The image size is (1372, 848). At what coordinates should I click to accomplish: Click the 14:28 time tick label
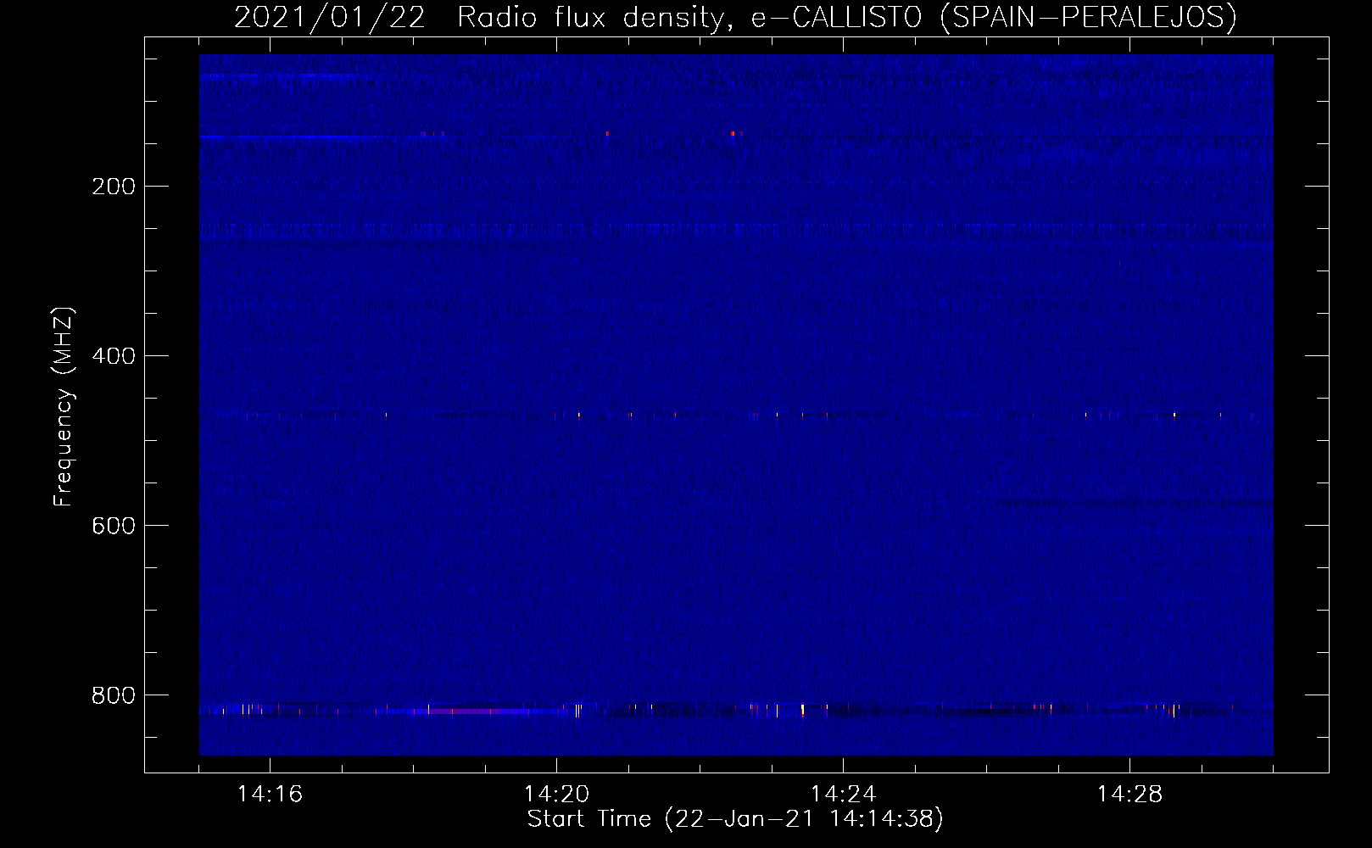1129,794
